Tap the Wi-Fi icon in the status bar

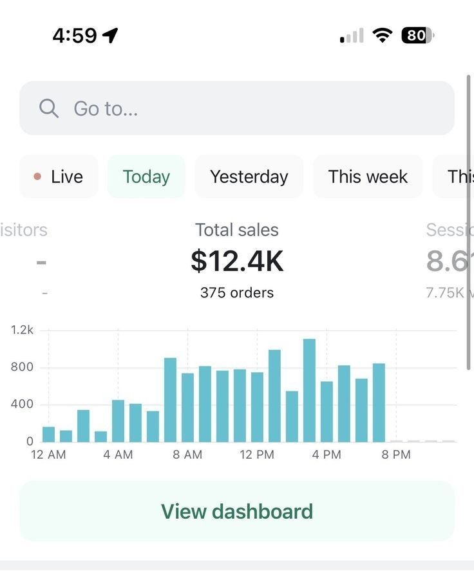[x=381, y=35]
